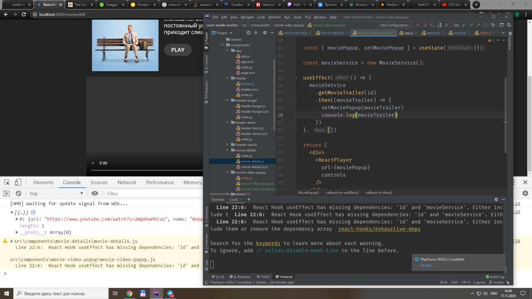Click the react-hooks/exhaustive-deps link in terminal
Screen dimensions: 532x299
(379, 229)
